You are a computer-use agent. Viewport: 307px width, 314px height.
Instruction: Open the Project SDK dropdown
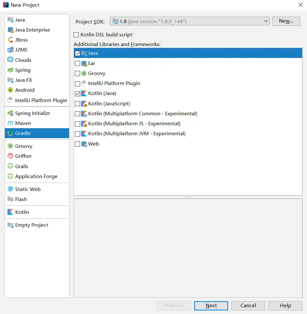tap(189, 21)
